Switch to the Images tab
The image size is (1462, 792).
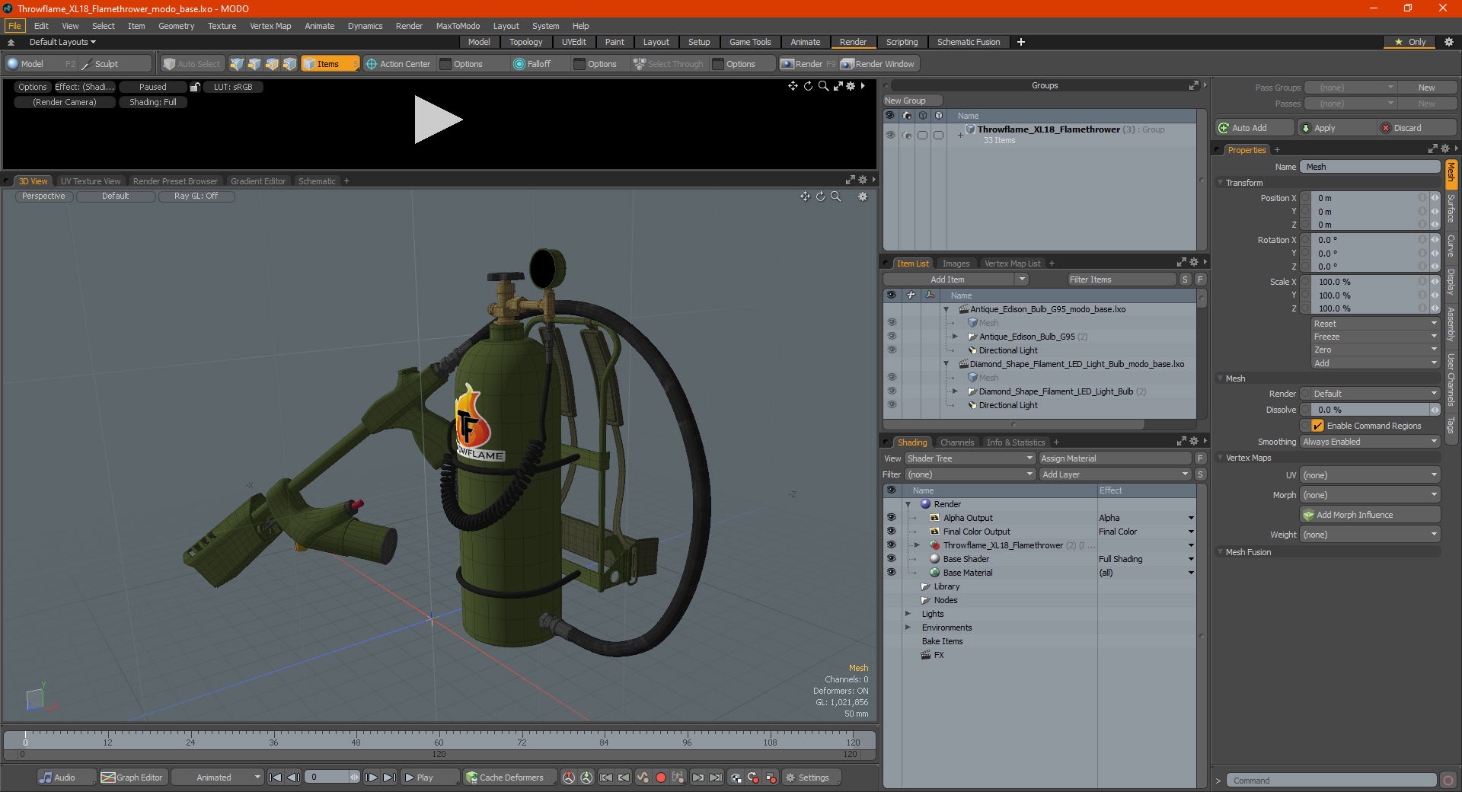pyautogui.click(x=956, y=263)
